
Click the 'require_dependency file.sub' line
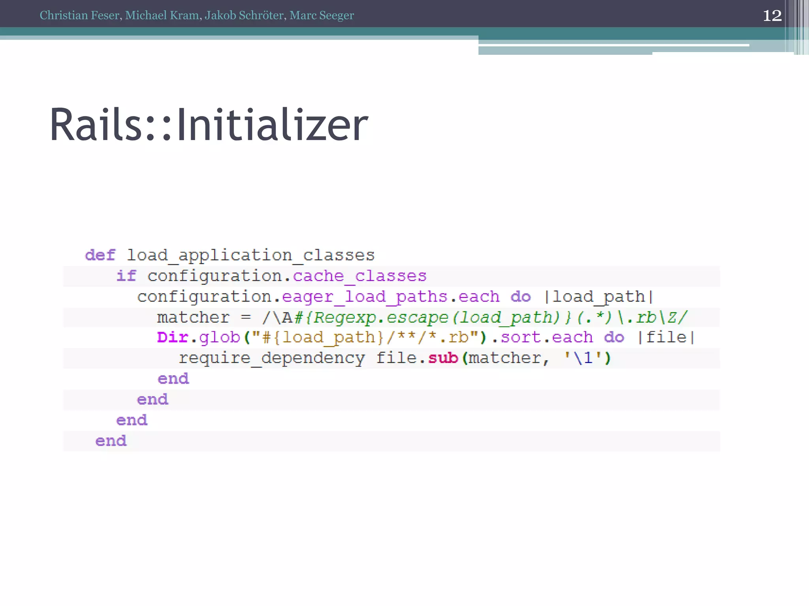pyautogui.click(x=395, y=358)
